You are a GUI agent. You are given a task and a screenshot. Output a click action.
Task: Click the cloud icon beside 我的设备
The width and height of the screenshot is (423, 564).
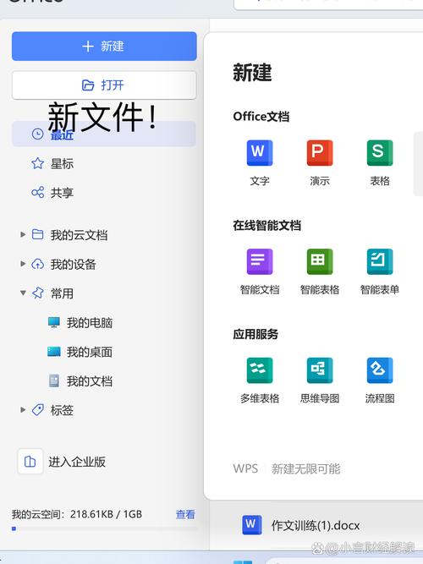point(38,264)
